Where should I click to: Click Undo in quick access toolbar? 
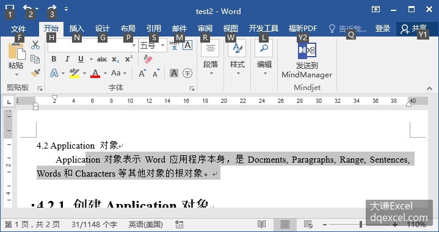(x=27, y=9)
